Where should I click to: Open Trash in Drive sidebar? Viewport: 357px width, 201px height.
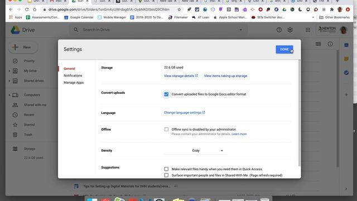pos(28,135)
